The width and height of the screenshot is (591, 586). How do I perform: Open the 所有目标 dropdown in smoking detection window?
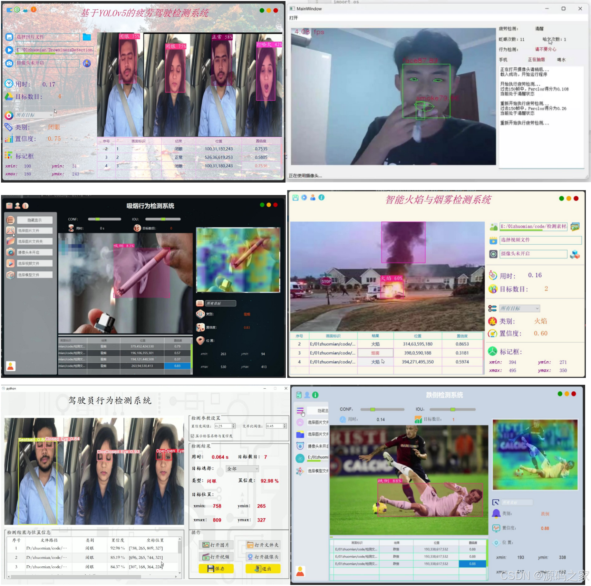(221, 303)
